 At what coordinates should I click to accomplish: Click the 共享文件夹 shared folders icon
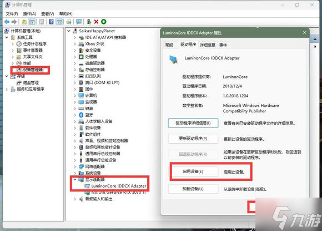[19, 57]
